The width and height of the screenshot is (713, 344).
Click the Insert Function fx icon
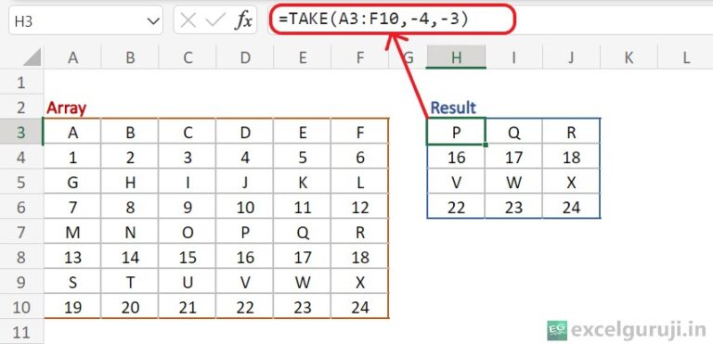[243, 20]
